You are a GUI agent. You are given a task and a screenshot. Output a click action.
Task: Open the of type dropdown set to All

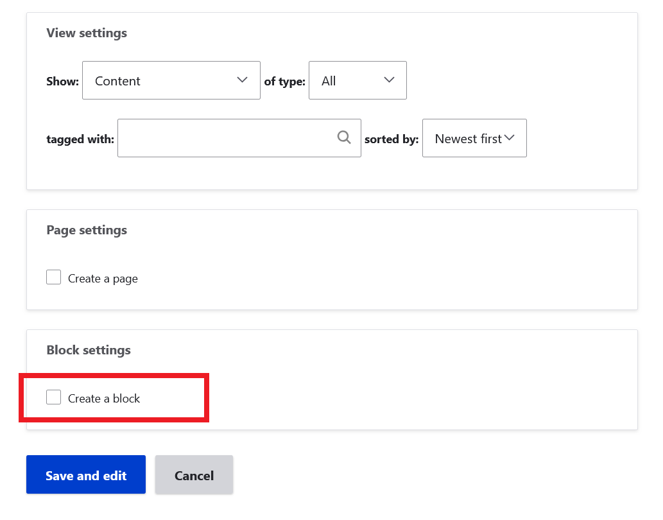point(357,80)
